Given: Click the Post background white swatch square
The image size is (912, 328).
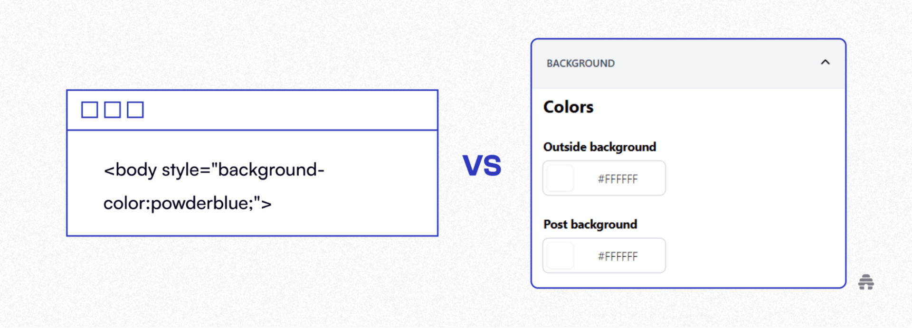Looking at the screenshot, I should pyautogui.click(x=560, y=255).
